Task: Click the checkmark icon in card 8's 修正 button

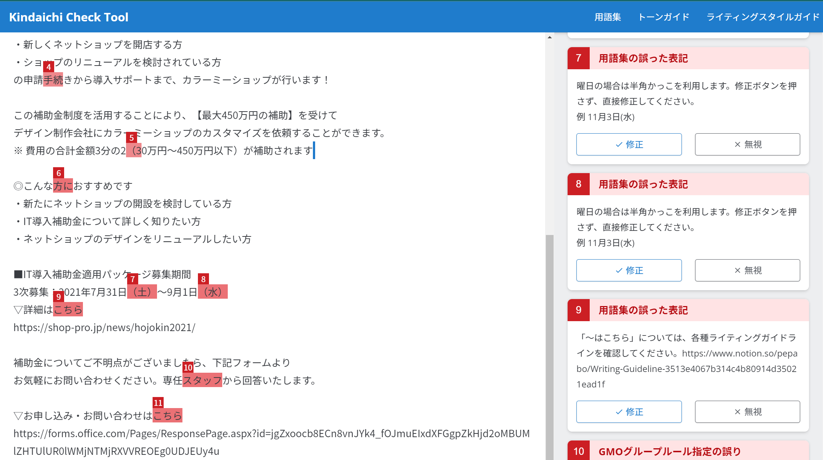Action: [x=619, y=270]
